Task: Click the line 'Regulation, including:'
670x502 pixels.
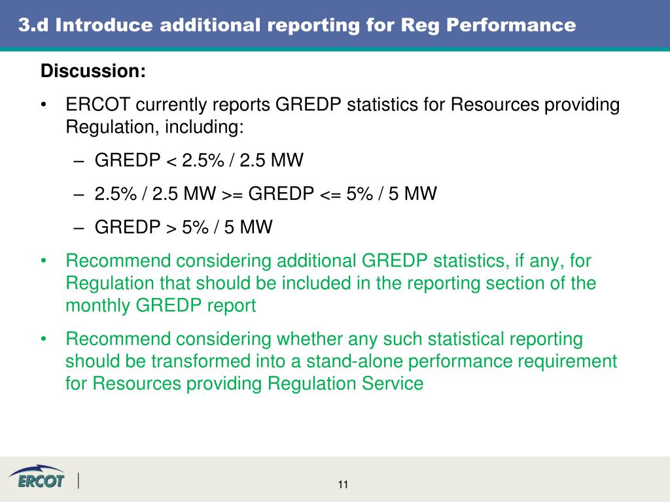Action: [154, 127]
